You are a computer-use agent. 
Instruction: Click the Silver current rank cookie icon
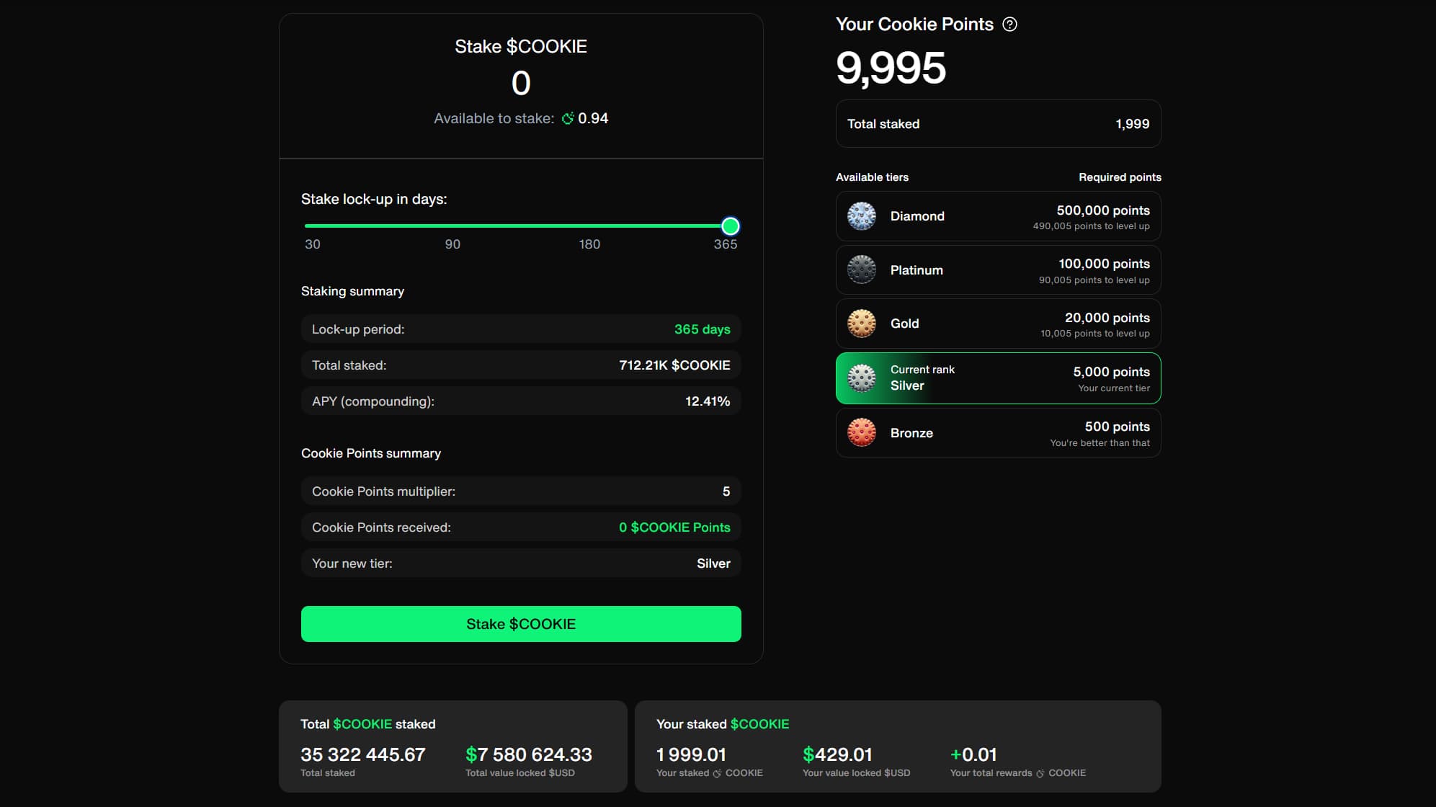pos(861,378)
